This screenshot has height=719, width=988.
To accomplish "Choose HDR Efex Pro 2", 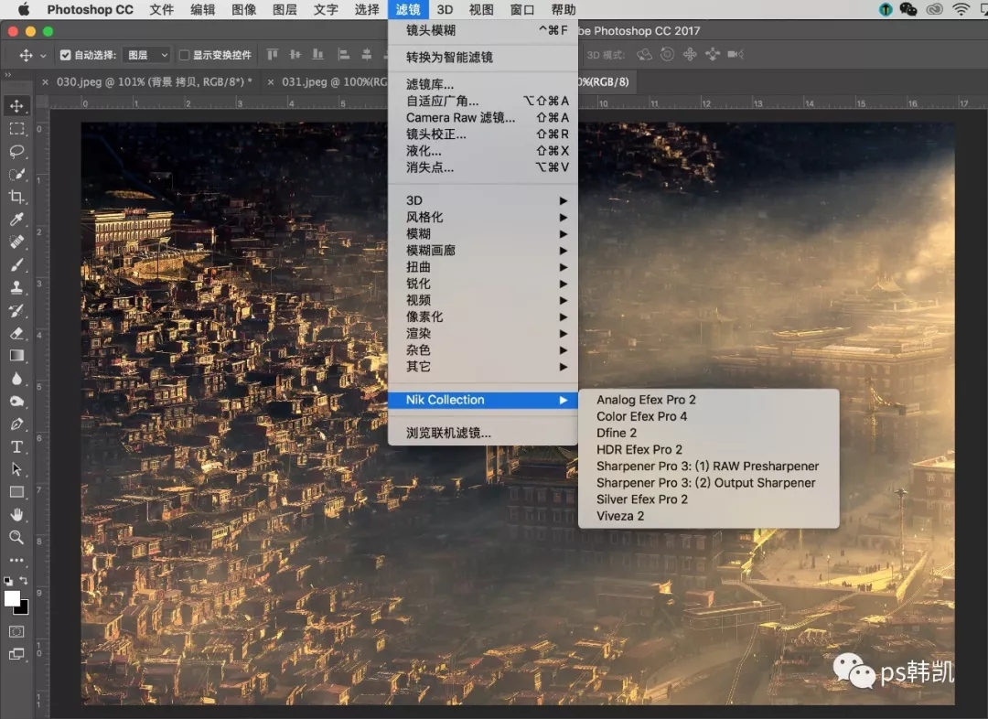I will (x=708, y=450).
